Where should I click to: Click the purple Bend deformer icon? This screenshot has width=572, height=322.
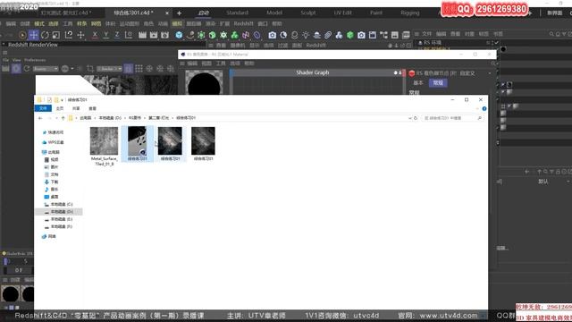[257, 35]
